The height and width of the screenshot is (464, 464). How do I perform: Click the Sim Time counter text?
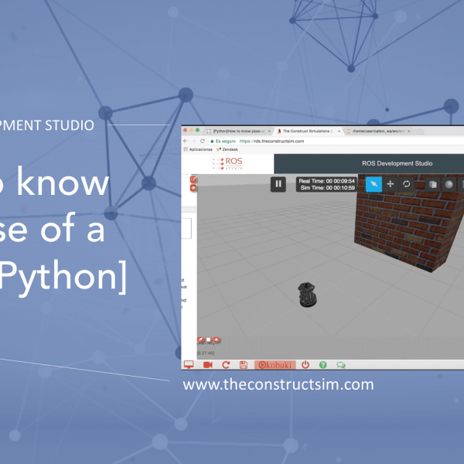tap(328, 188)
